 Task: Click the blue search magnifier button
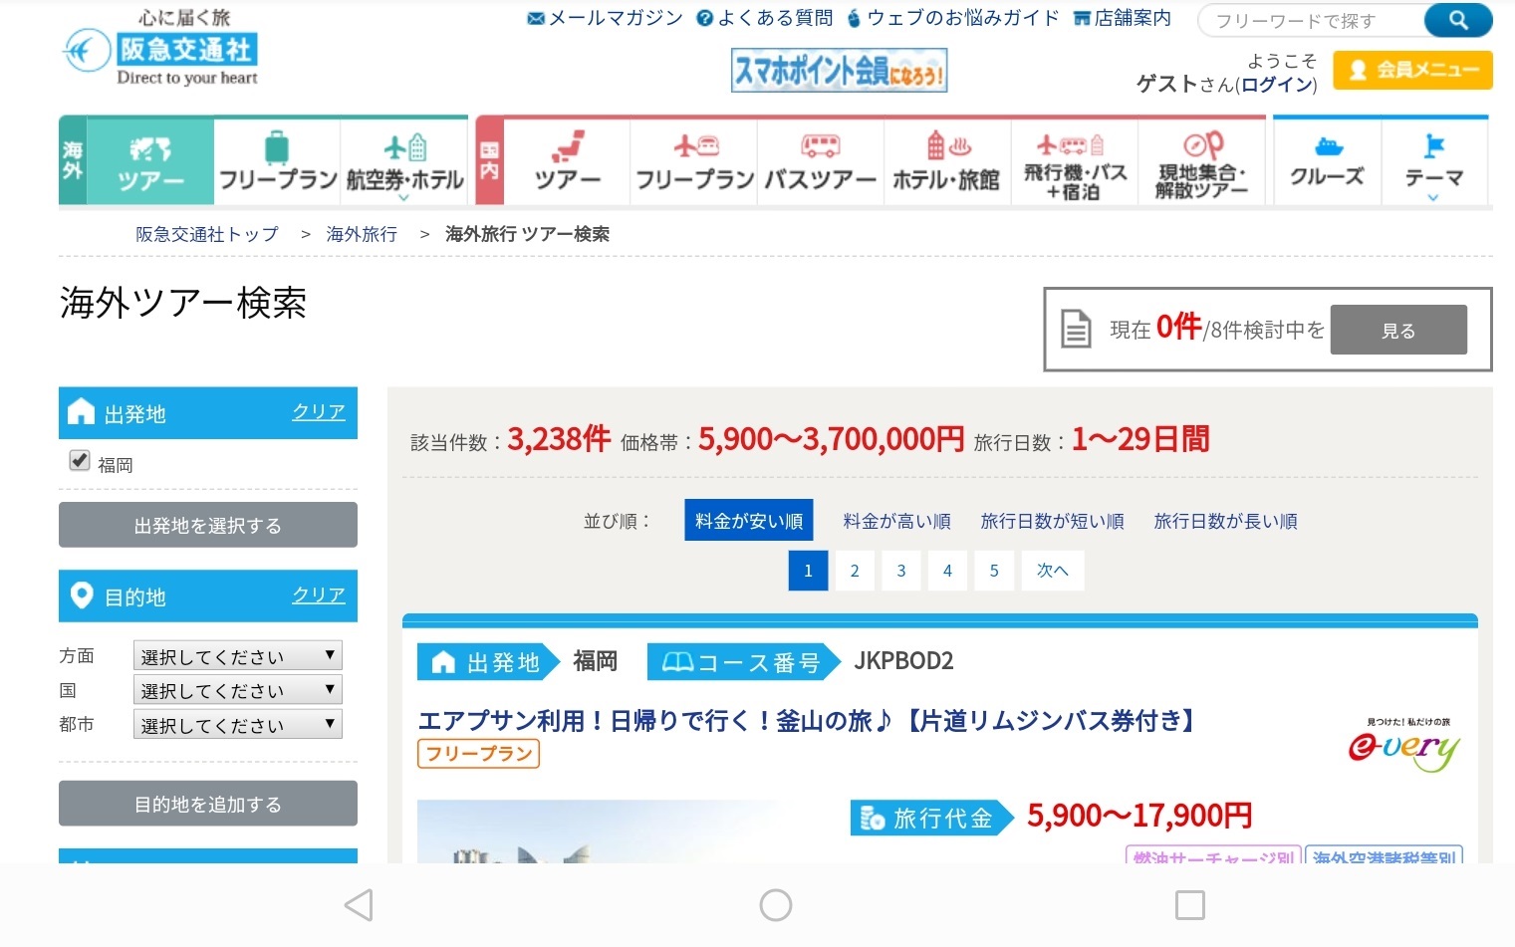pyautogui.click(x=1457, y=20)
